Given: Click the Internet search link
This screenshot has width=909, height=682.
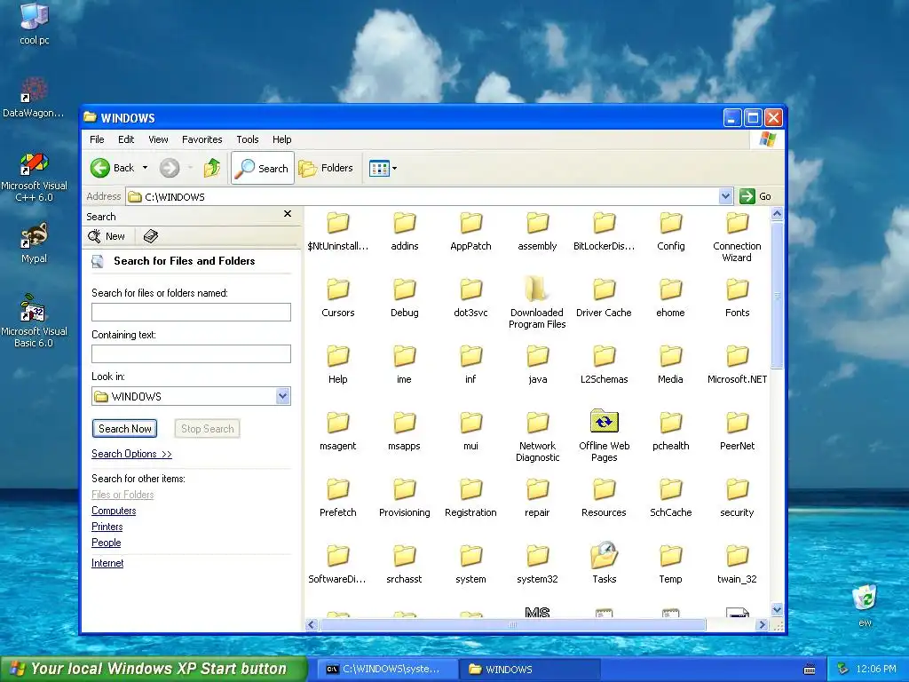Looking at the screenshot, I should pos(107,563).
